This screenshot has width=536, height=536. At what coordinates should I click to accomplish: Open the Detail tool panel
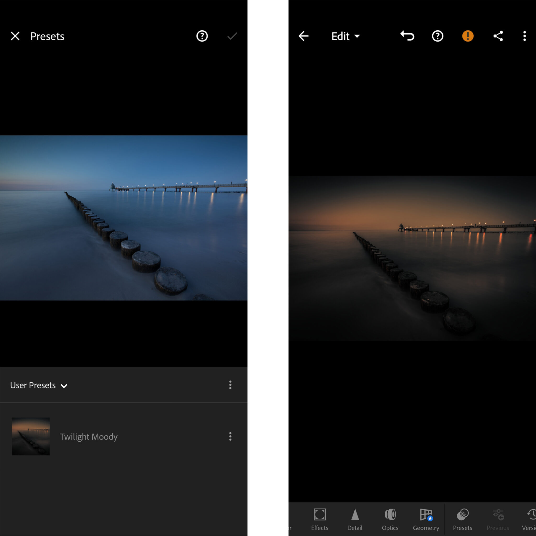[355, 519]
